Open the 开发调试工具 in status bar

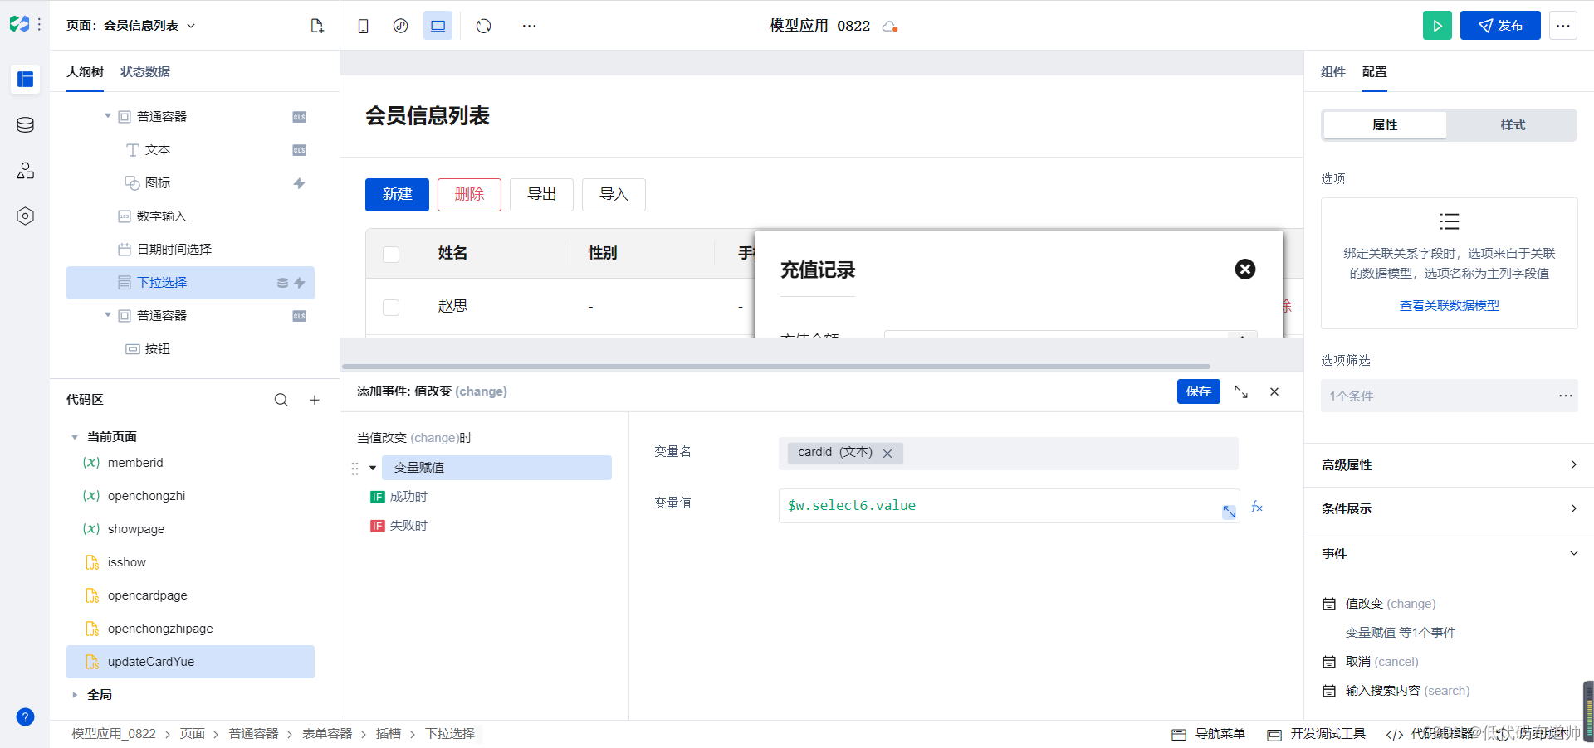tap(1317, 734)
